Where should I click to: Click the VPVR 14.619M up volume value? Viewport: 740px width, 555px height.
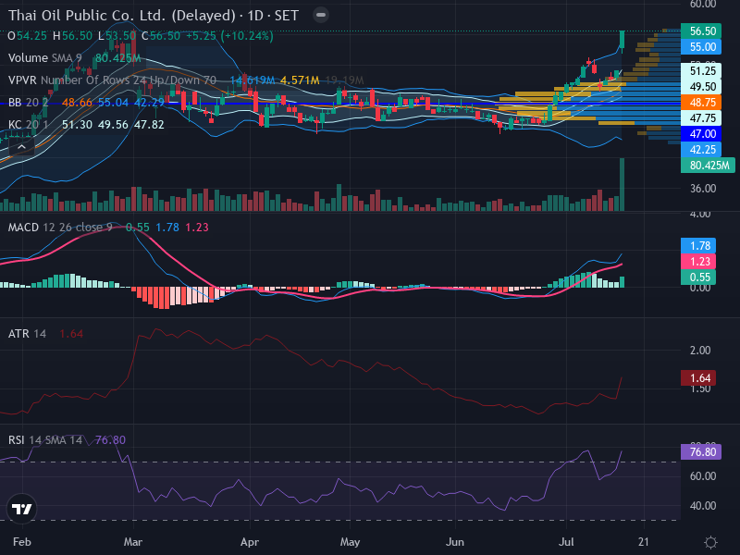(253, 80)
